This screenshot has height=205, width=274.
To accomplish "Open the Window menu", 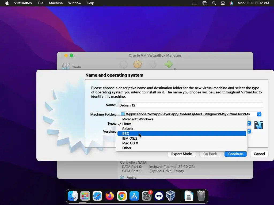I will point(75,3).
